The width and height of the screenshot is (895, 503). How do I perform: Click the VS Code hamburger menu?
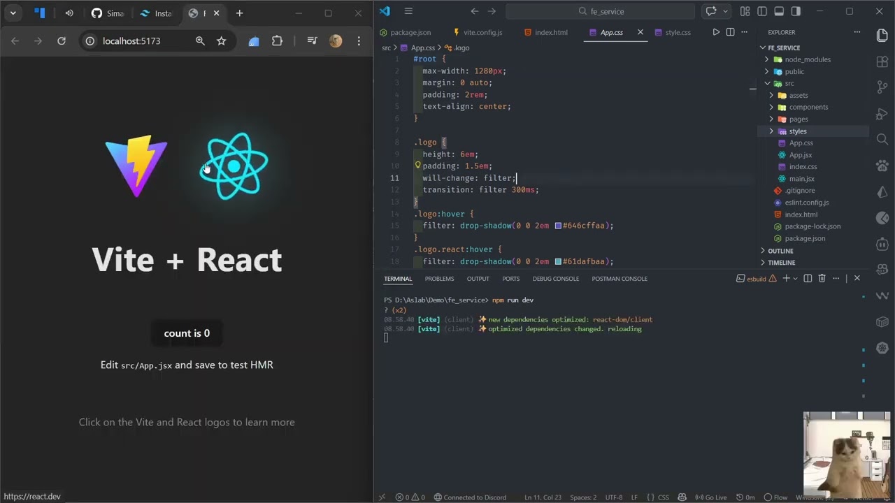[x=408, y=11]
